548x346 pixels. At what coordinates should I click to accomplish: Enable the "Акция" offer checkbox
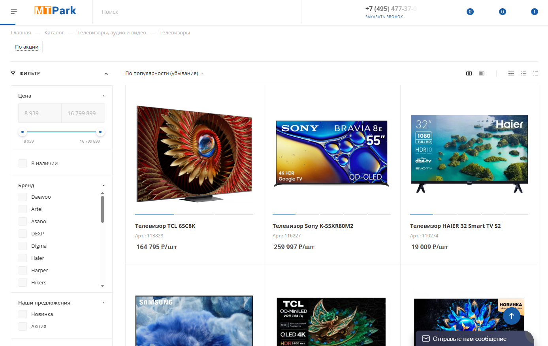point(23,326)
